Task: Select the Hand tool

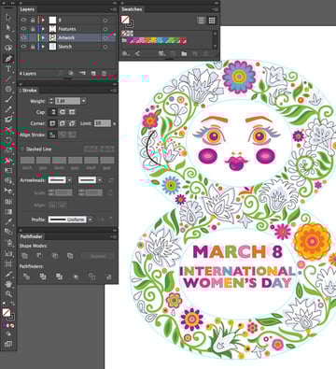Action: (x=8, y=284)
